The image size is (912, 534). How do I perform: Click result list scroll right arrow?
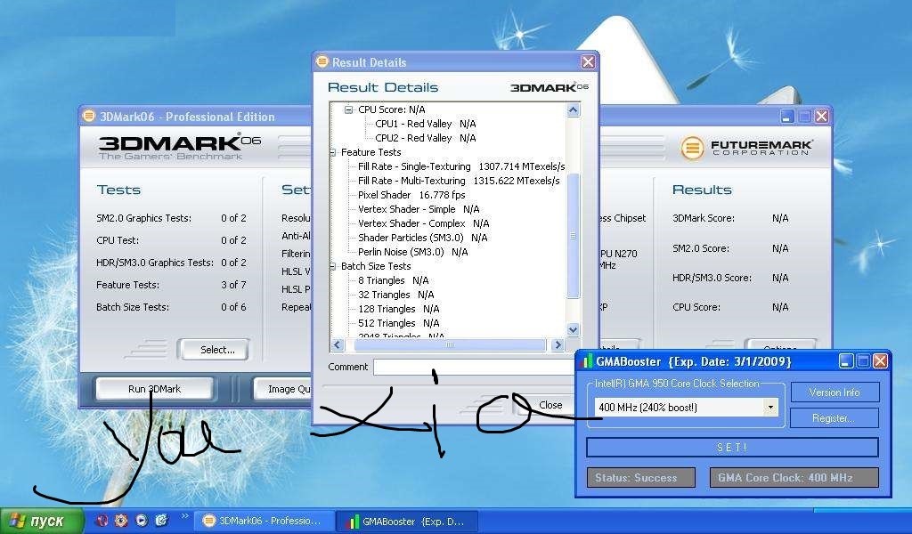click(x=558, y=344)
